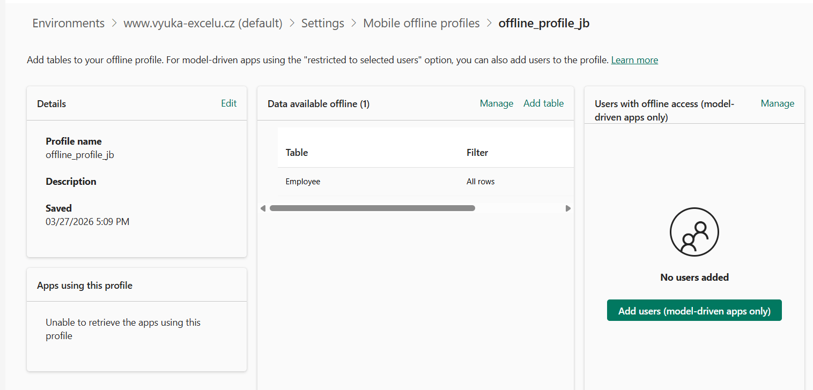This screenshot has height=390, width=813.
Task: Click the right arrow of horizontal scrollbar
Action: click(x=568, y=208)
